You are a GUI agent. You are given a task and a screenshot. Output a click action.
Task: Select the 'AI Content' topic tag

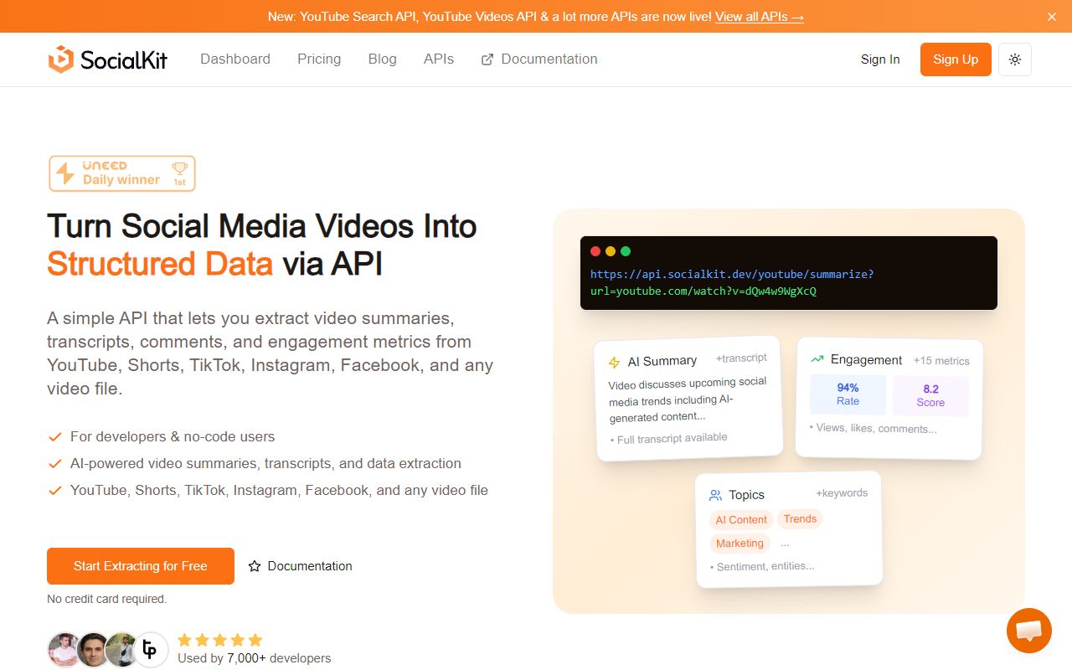[x=740, y=519]
